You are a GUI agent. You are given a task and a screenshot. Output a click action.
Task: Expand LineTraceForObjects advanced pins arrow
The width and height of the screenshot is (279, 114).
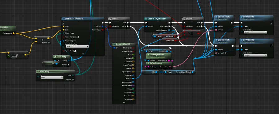click(83, 54)
